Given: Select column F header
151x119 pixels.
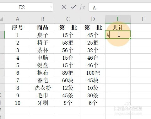Looking at the screenshot, I should point(141,19).
